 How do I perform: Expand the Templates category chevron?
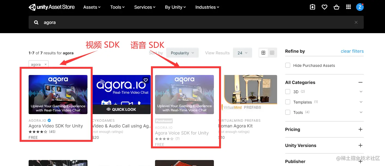point(361,102)
